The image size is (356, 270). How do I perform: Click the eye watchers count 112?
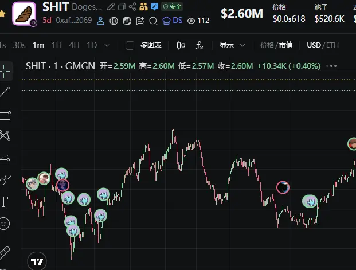pyautogui.click(x=198, y=21)
